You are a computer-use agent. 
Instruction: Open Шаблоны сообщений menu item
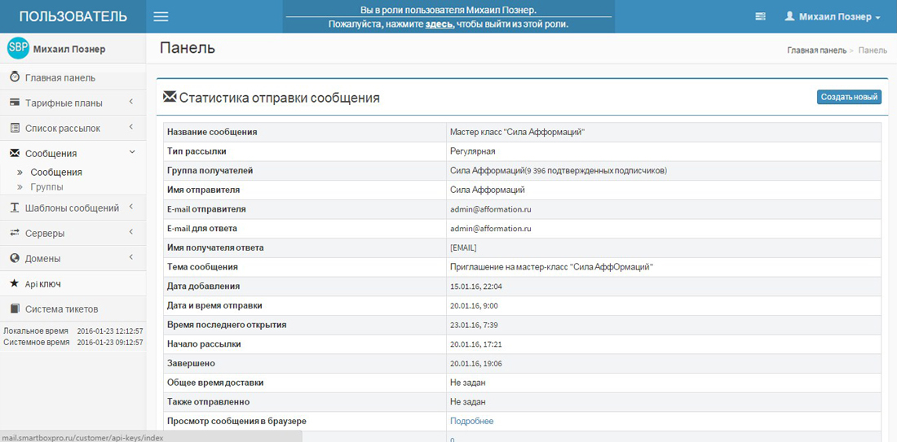coord(73,208)
